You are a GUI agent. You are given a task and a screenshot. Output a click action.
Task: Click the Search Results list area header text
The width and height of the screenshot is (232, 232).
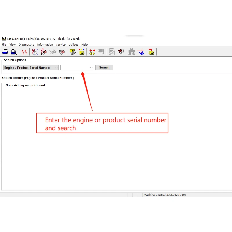(x=38, y=78)
